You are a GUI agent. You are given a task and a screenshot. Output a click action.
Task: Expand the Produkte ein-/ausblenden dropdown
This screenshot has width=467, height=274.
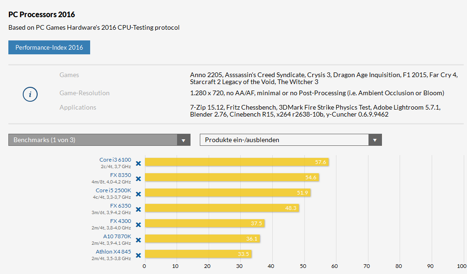(291, 140)
